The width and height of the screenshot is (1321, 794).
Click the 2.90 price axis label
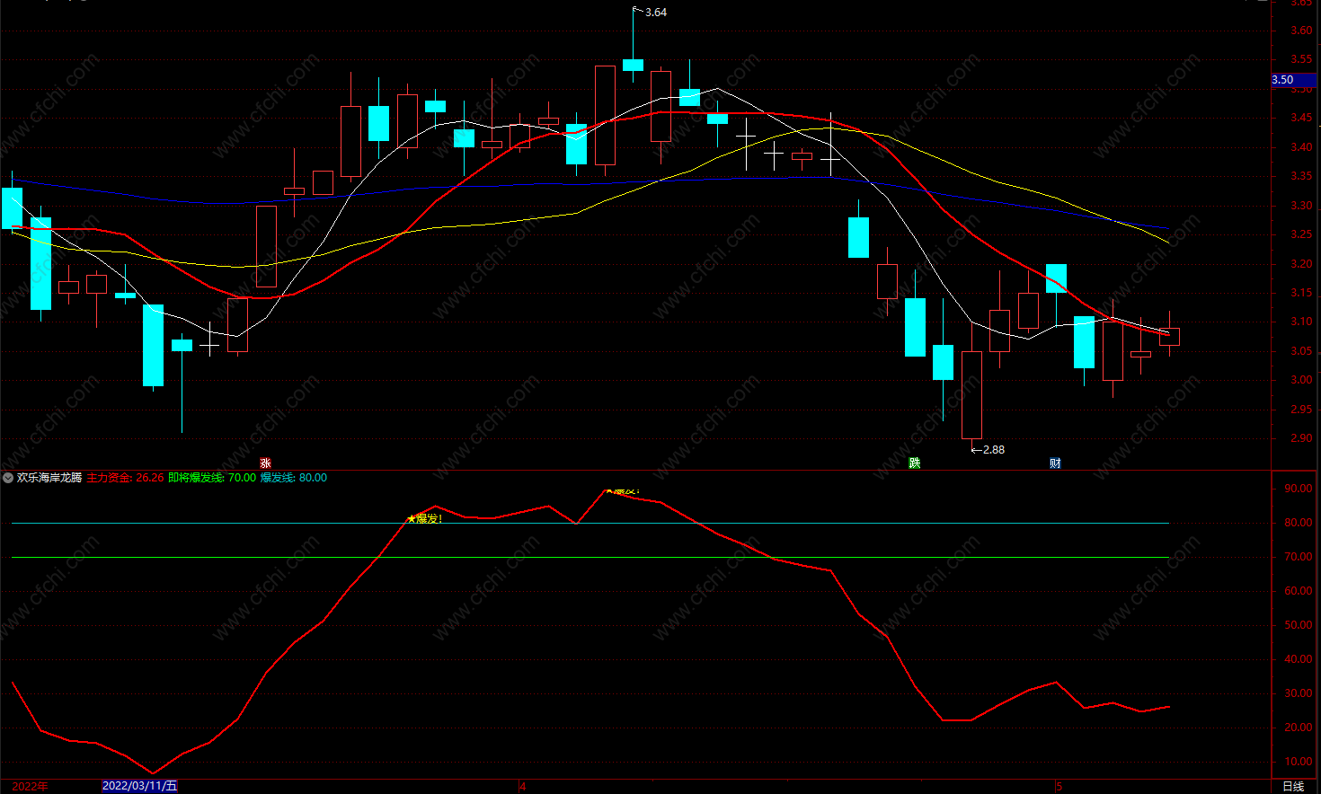[1301, 438]
